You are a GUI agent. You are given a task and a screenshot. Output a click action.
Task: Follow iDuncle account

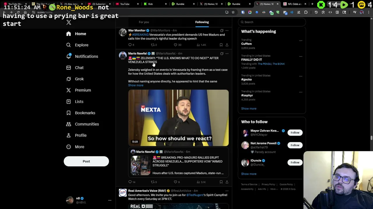coord(295,163)
